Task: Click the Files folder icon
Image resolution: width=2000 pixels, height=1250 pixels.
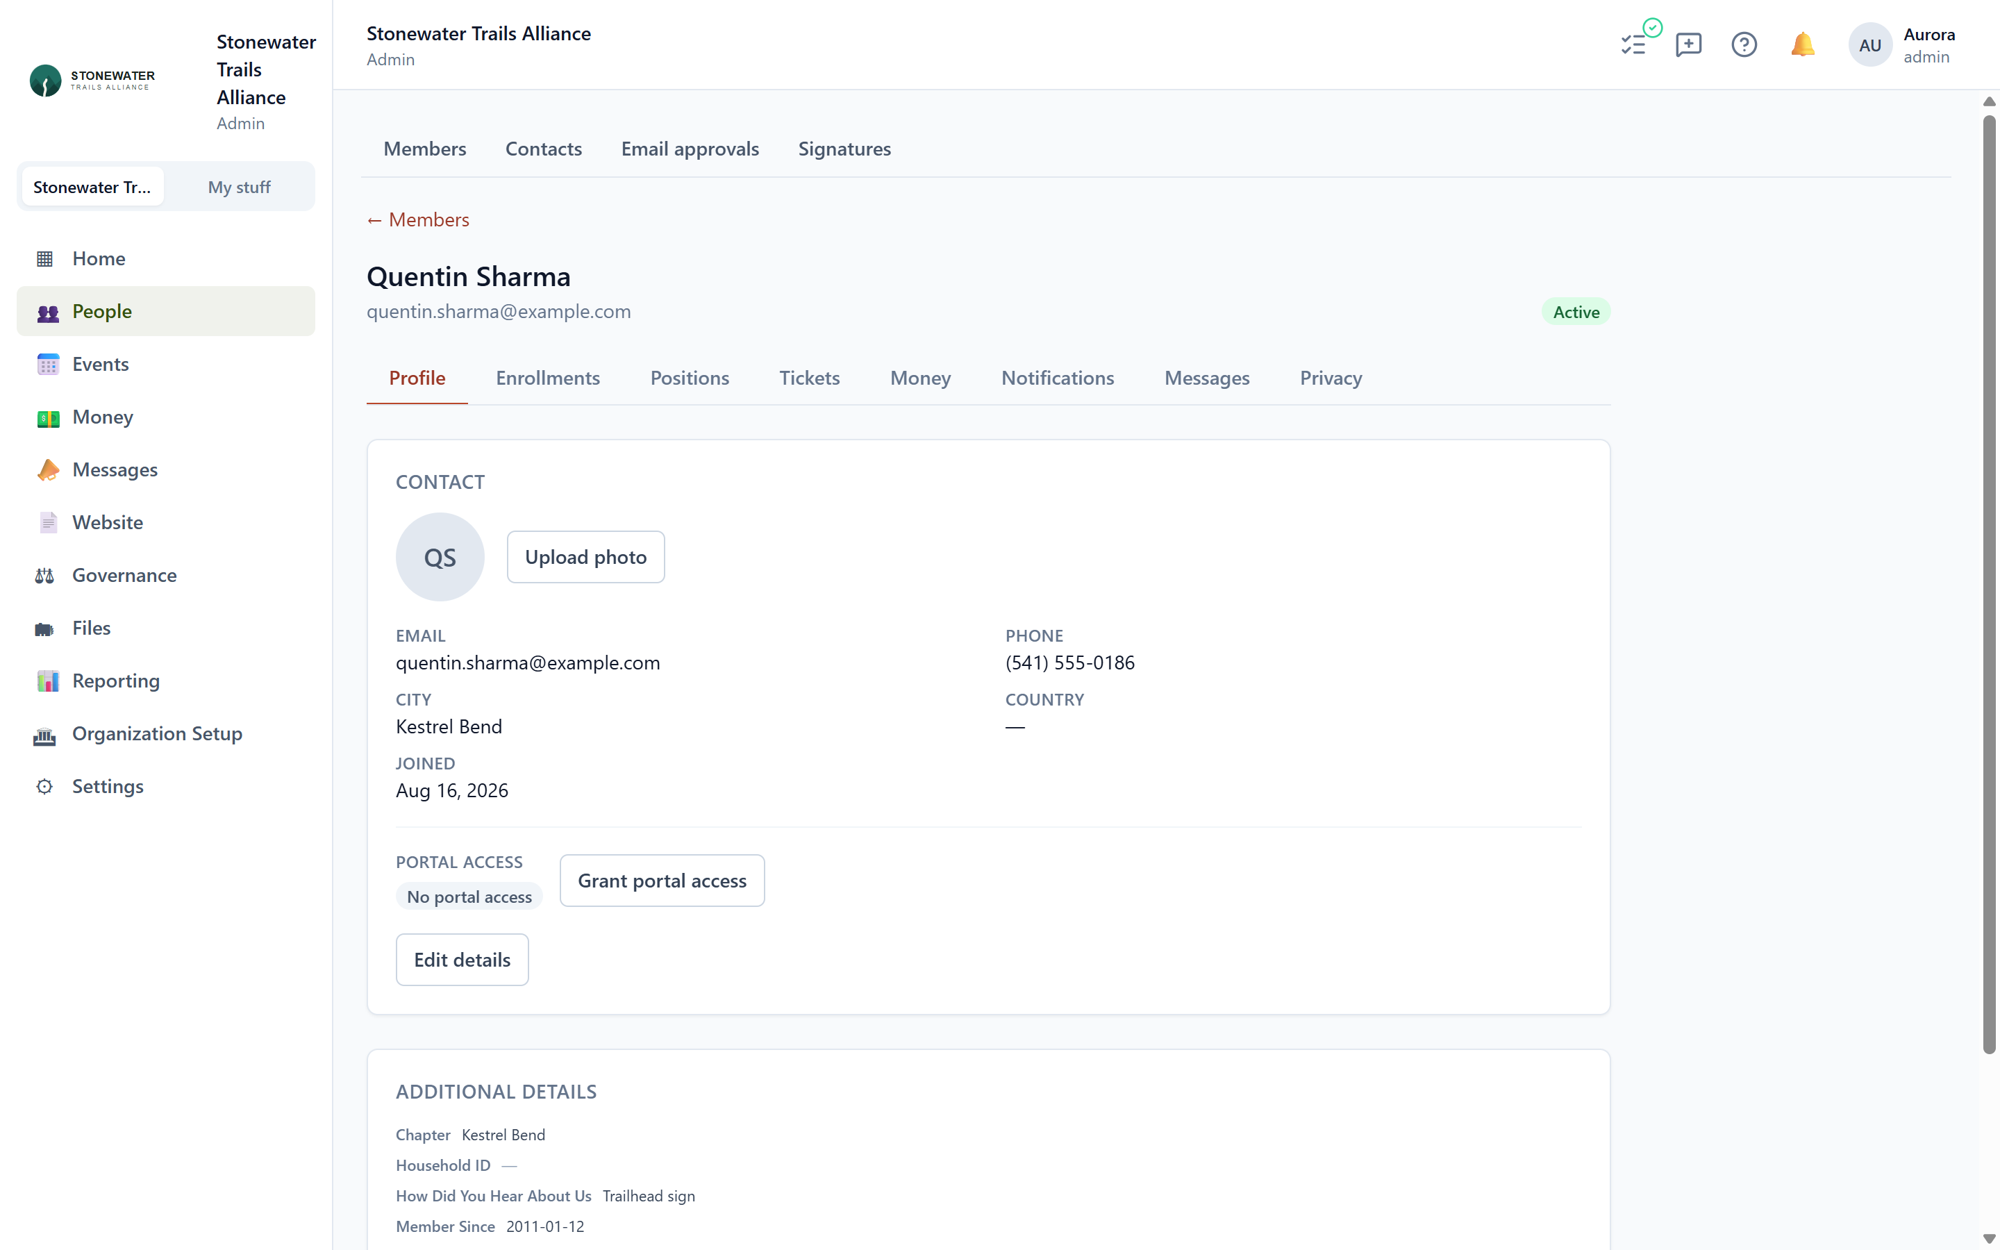Action: tap(44, 628)
